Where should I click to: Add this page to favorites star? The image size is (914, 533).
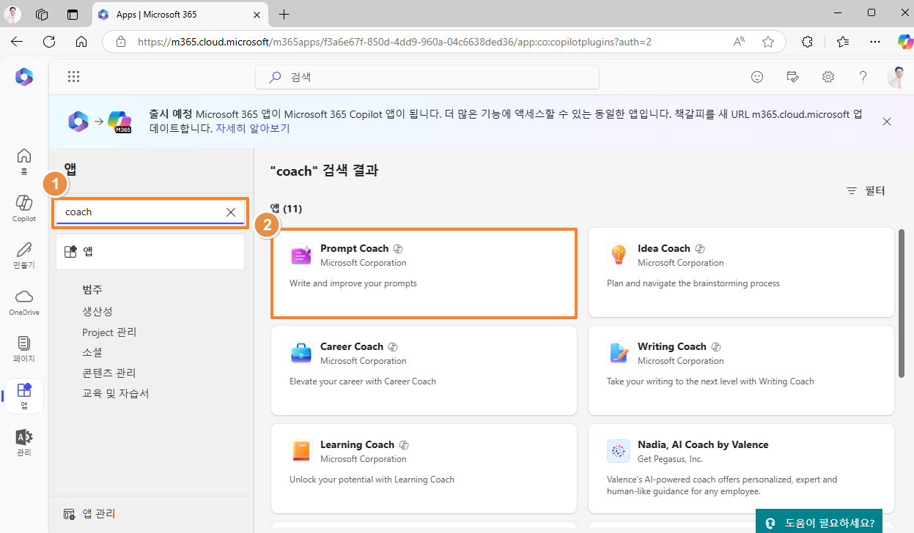pyautogui.click(x=768, y=42)
